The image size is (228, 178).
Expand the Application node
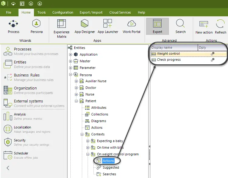(71, 54)
